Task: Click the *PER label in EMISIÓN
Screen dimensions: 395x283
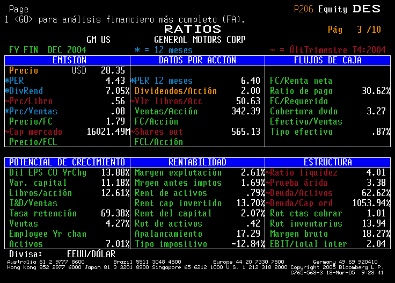Action: [x=14, y=81]
